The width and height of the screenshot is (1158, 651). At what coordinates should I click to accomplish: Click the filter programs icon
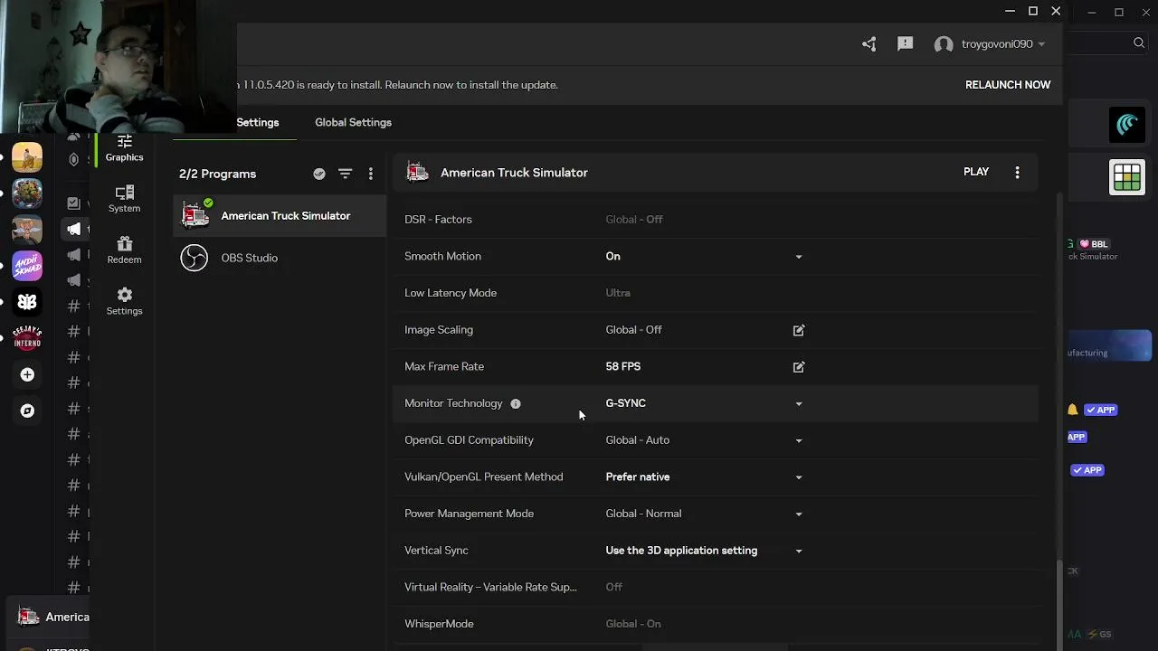point(345,174)
